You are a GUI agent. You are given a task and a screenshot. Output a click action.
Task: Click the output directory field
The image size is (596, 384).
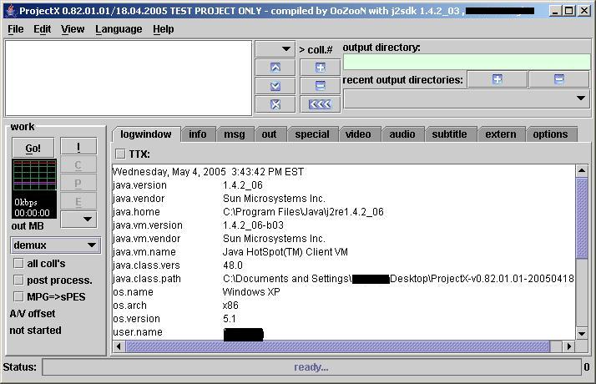pos(467,62)
